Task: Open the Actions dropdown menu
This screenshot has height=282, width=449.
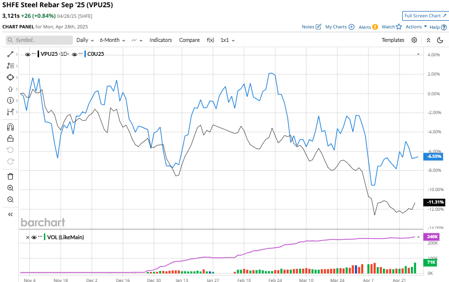Action: 416,27
